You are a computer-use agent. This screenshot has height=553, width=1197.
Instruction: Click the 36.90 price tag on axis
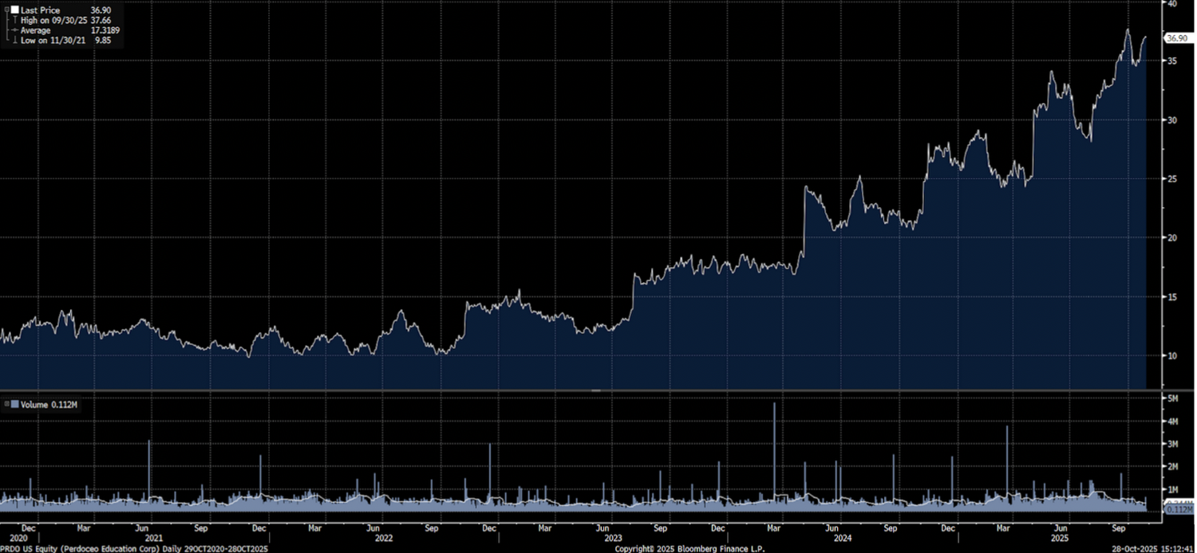tap(1177, 37)
